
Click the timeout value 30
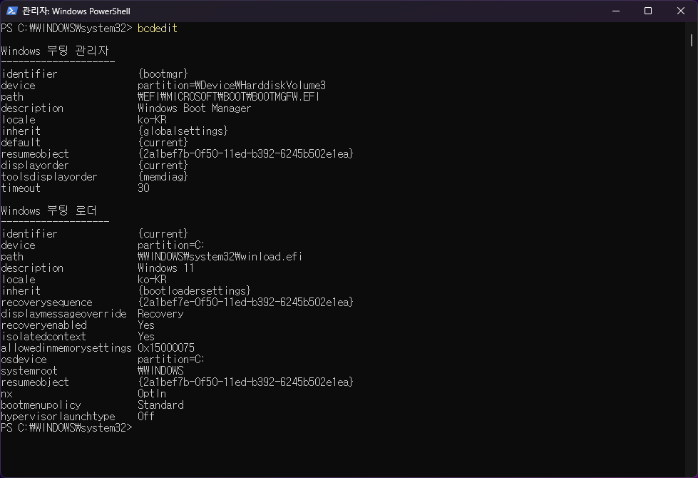coord(143,188)
